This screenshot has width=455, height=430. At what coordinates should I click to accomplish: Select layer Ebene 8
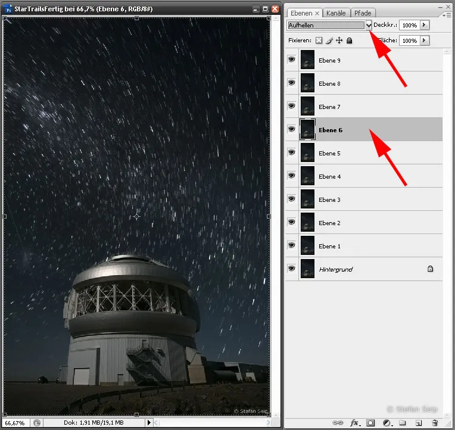(364, 83)
